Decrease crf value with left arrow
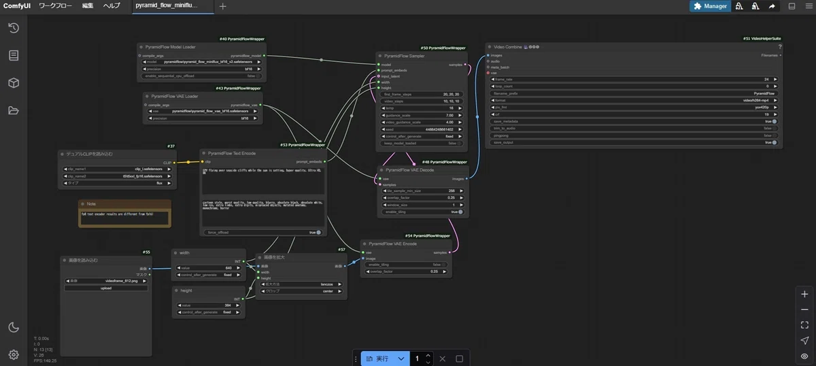Viewport: 816px width, 366px height. (492, 114)
